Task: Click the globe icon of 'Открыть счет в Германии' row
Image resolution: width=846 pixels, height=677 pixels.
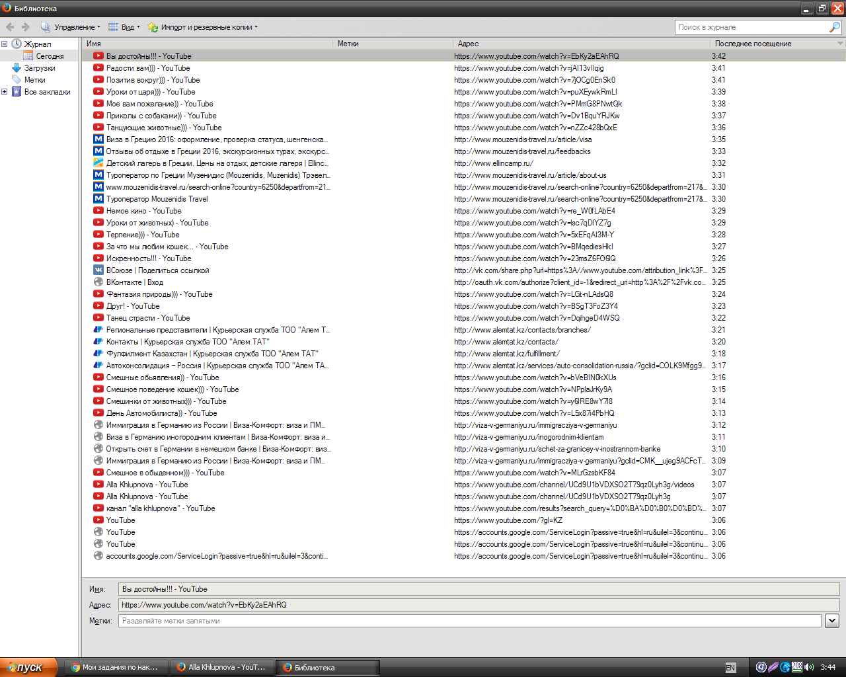Action: pyautogui.click(x=98, y=449)
